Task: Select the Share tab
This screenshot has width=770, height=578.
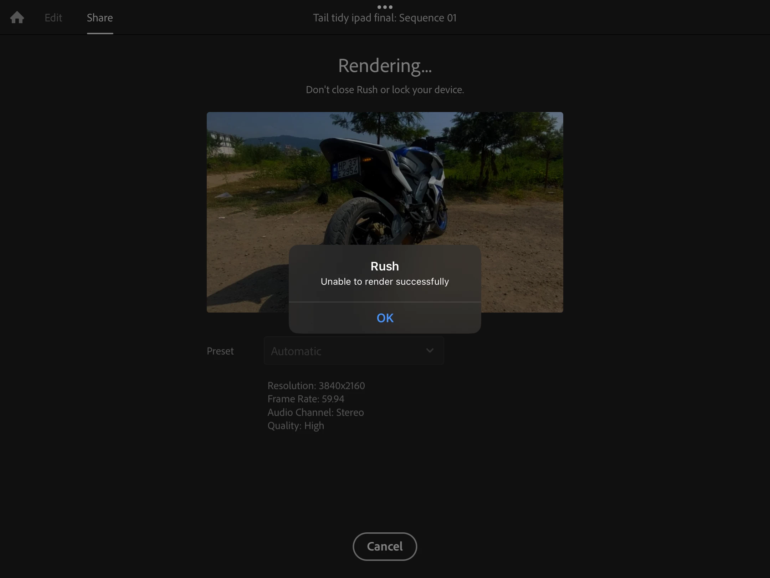Action: 100,17
